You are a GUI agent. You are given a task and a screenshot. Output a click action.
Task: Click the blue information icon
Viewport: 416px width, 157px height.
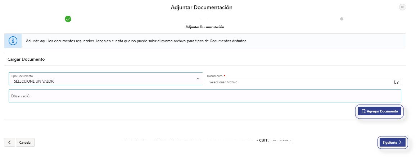pyautogui.click(x=13, y=41)
